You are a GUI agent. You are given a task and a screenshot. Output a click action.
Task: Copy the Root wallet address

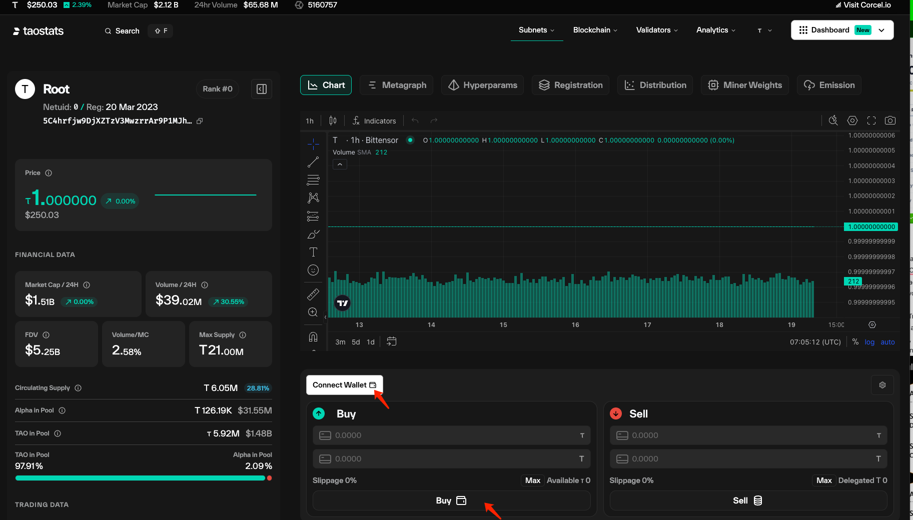(200, 121)
